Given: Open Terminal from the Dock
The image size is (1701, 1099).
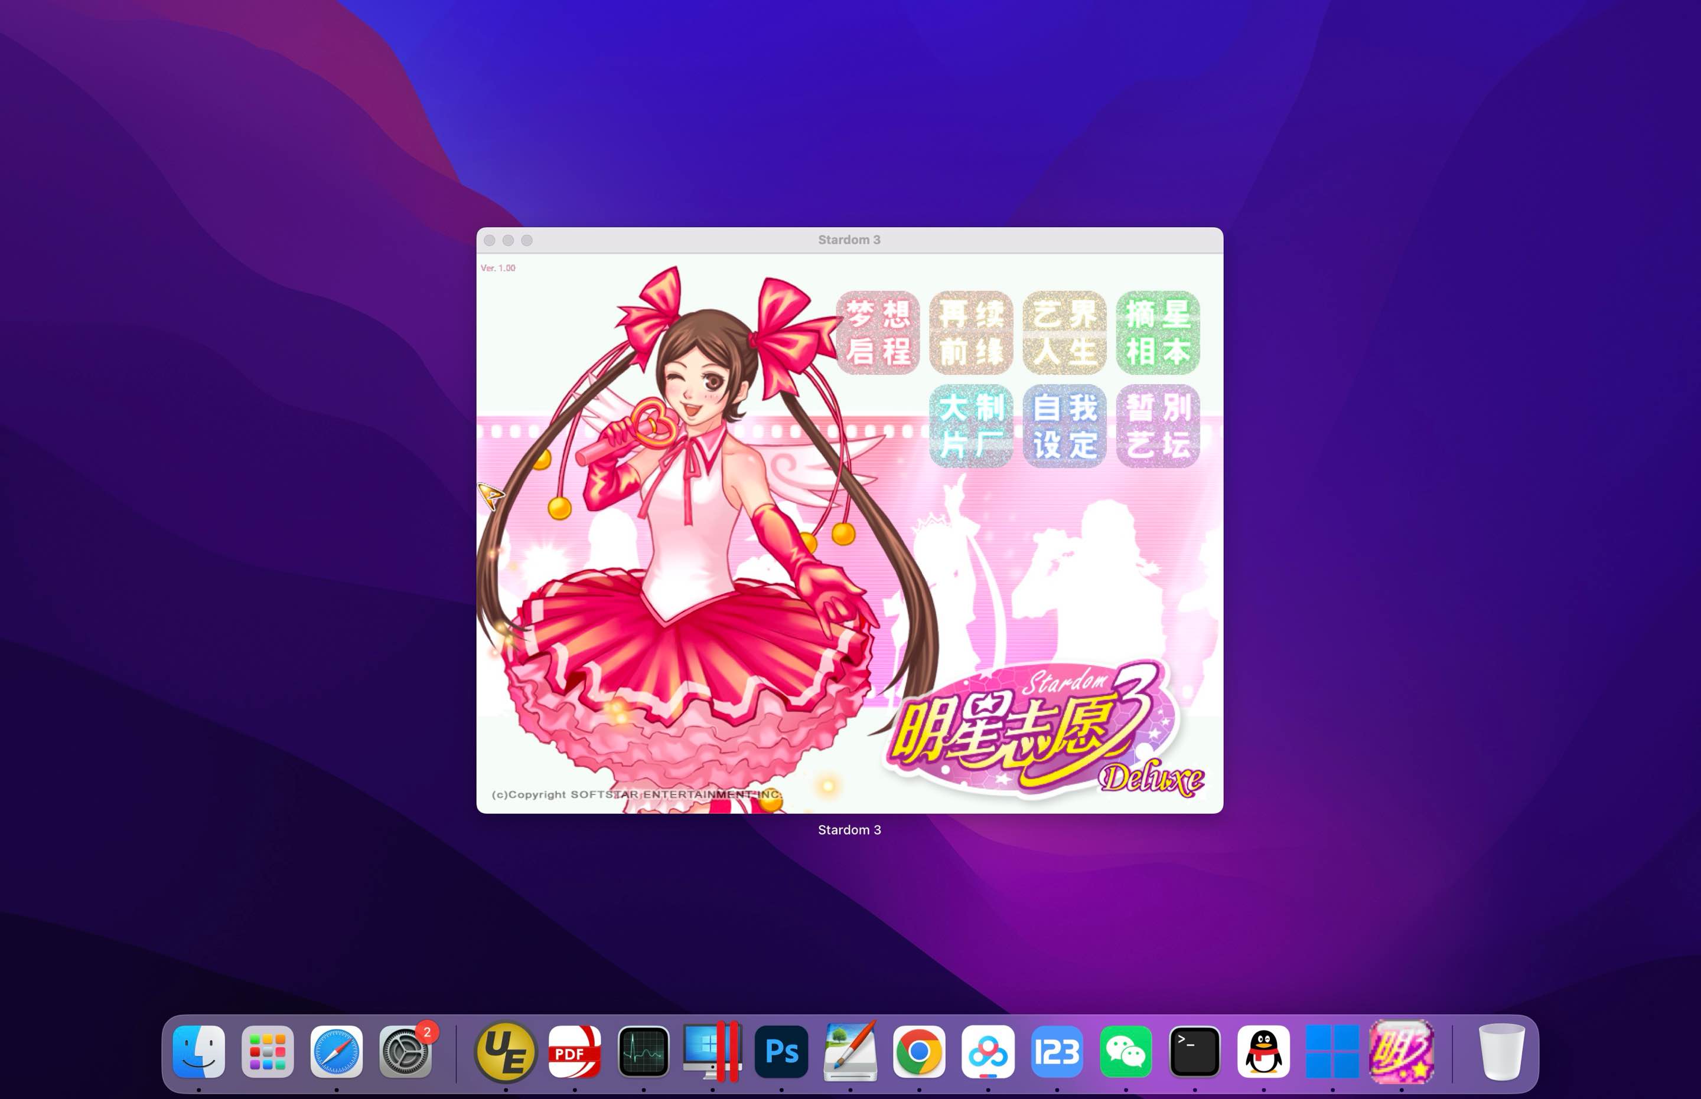Looking at the screenshot, I should tap(1195, 1052).
